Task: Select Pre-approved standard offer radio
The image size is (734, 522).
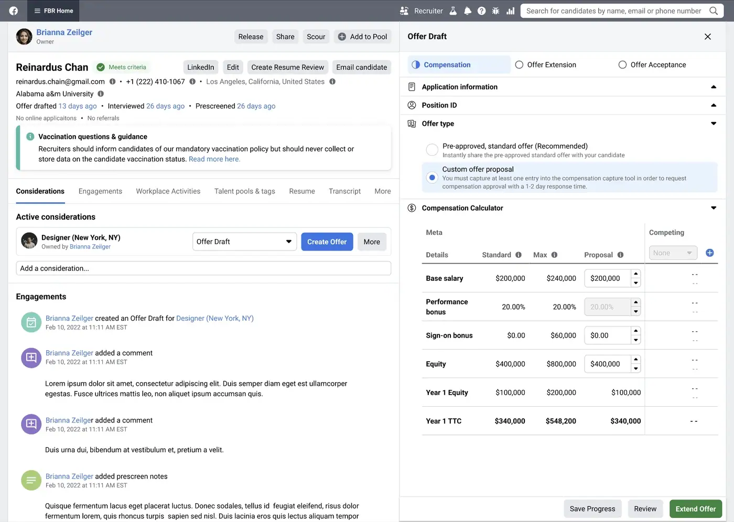Action: click(x=432, y=150)
